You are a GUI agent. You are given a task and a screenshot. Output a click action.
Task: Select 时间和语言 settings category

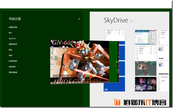[x=13, y=61]
